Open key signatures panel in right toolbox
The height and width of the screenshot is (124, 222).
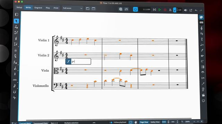pos(202,34)
